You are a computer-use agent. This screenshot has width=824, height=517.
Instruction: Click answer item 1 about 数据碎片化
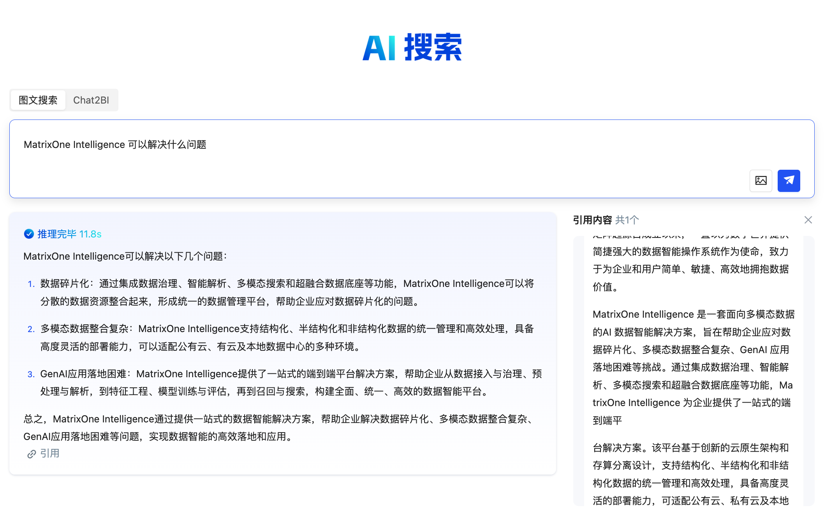287,292
